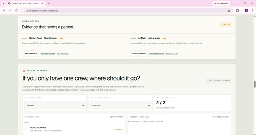
Task: Click the vertical scrollbar thumb
Action: [x=254, y=84]
